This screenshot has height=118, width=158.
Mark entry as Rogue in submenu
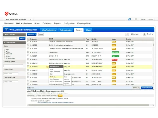click(x=66, y=79)
